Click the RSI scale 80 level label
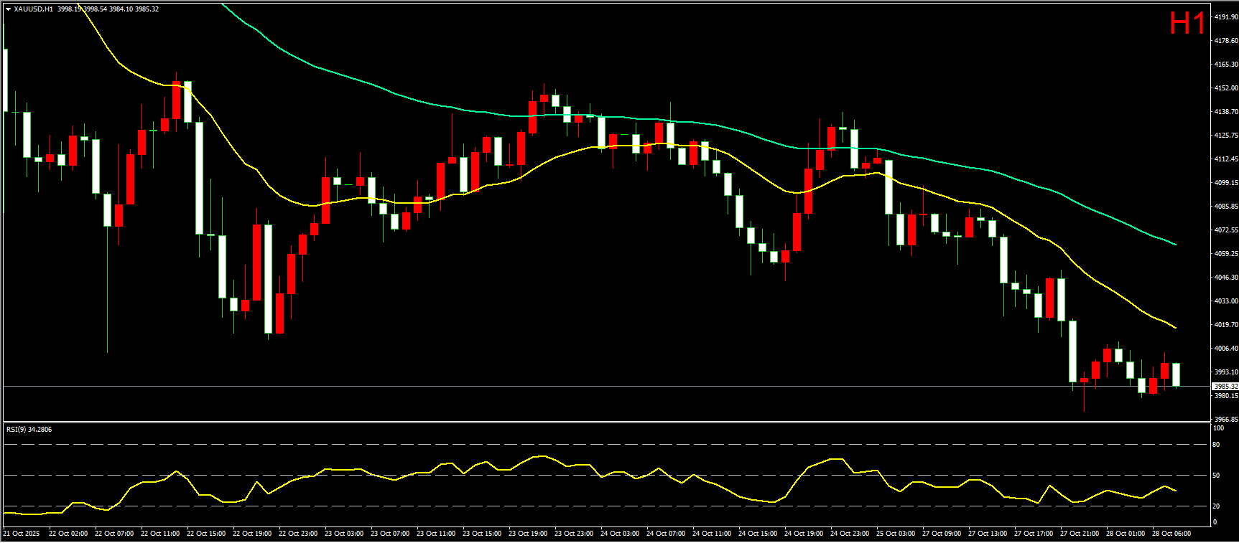This screenshot has width=1239, height=543. coord(1216,445)
